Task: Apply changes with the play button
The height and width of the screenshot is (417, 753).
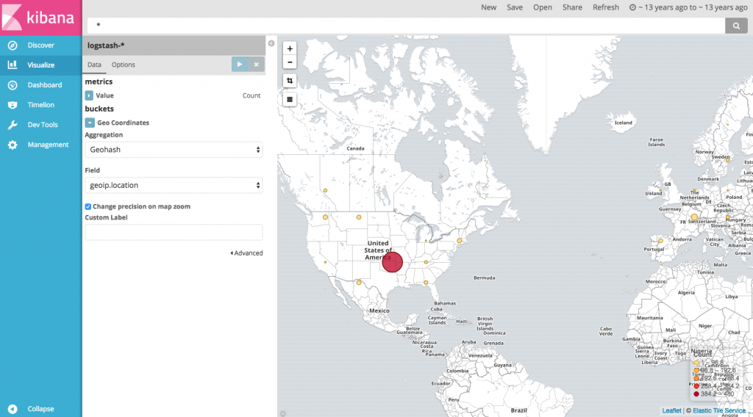Action: pyautogui.click(x=240, y=64)
